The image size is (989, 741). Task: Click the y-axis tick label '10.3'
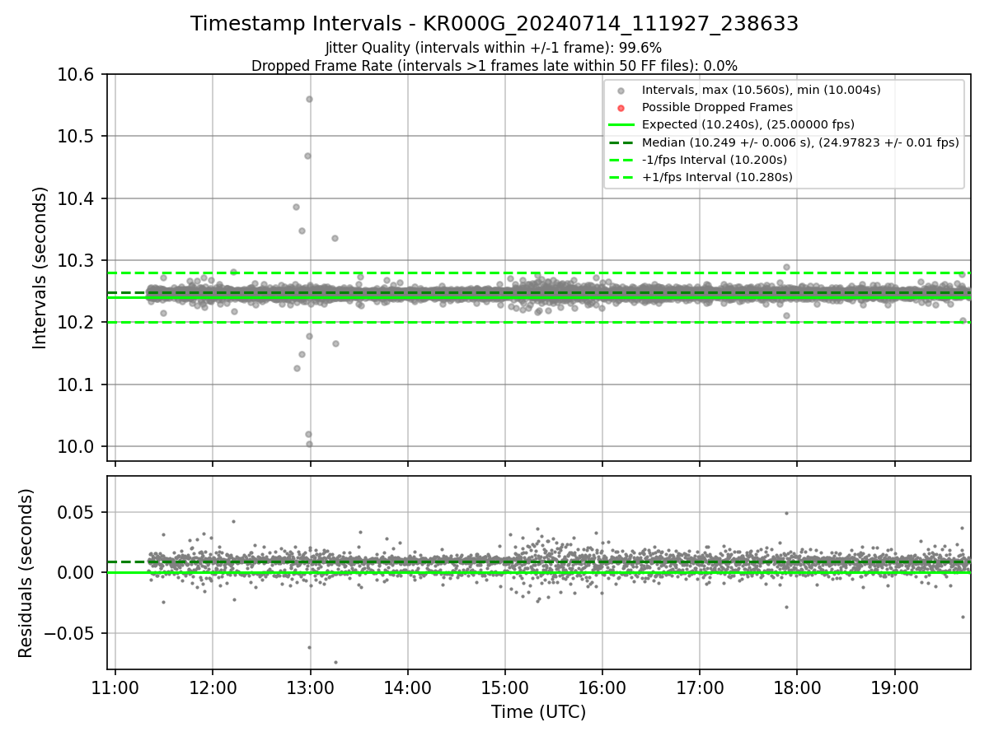[77, 260]
